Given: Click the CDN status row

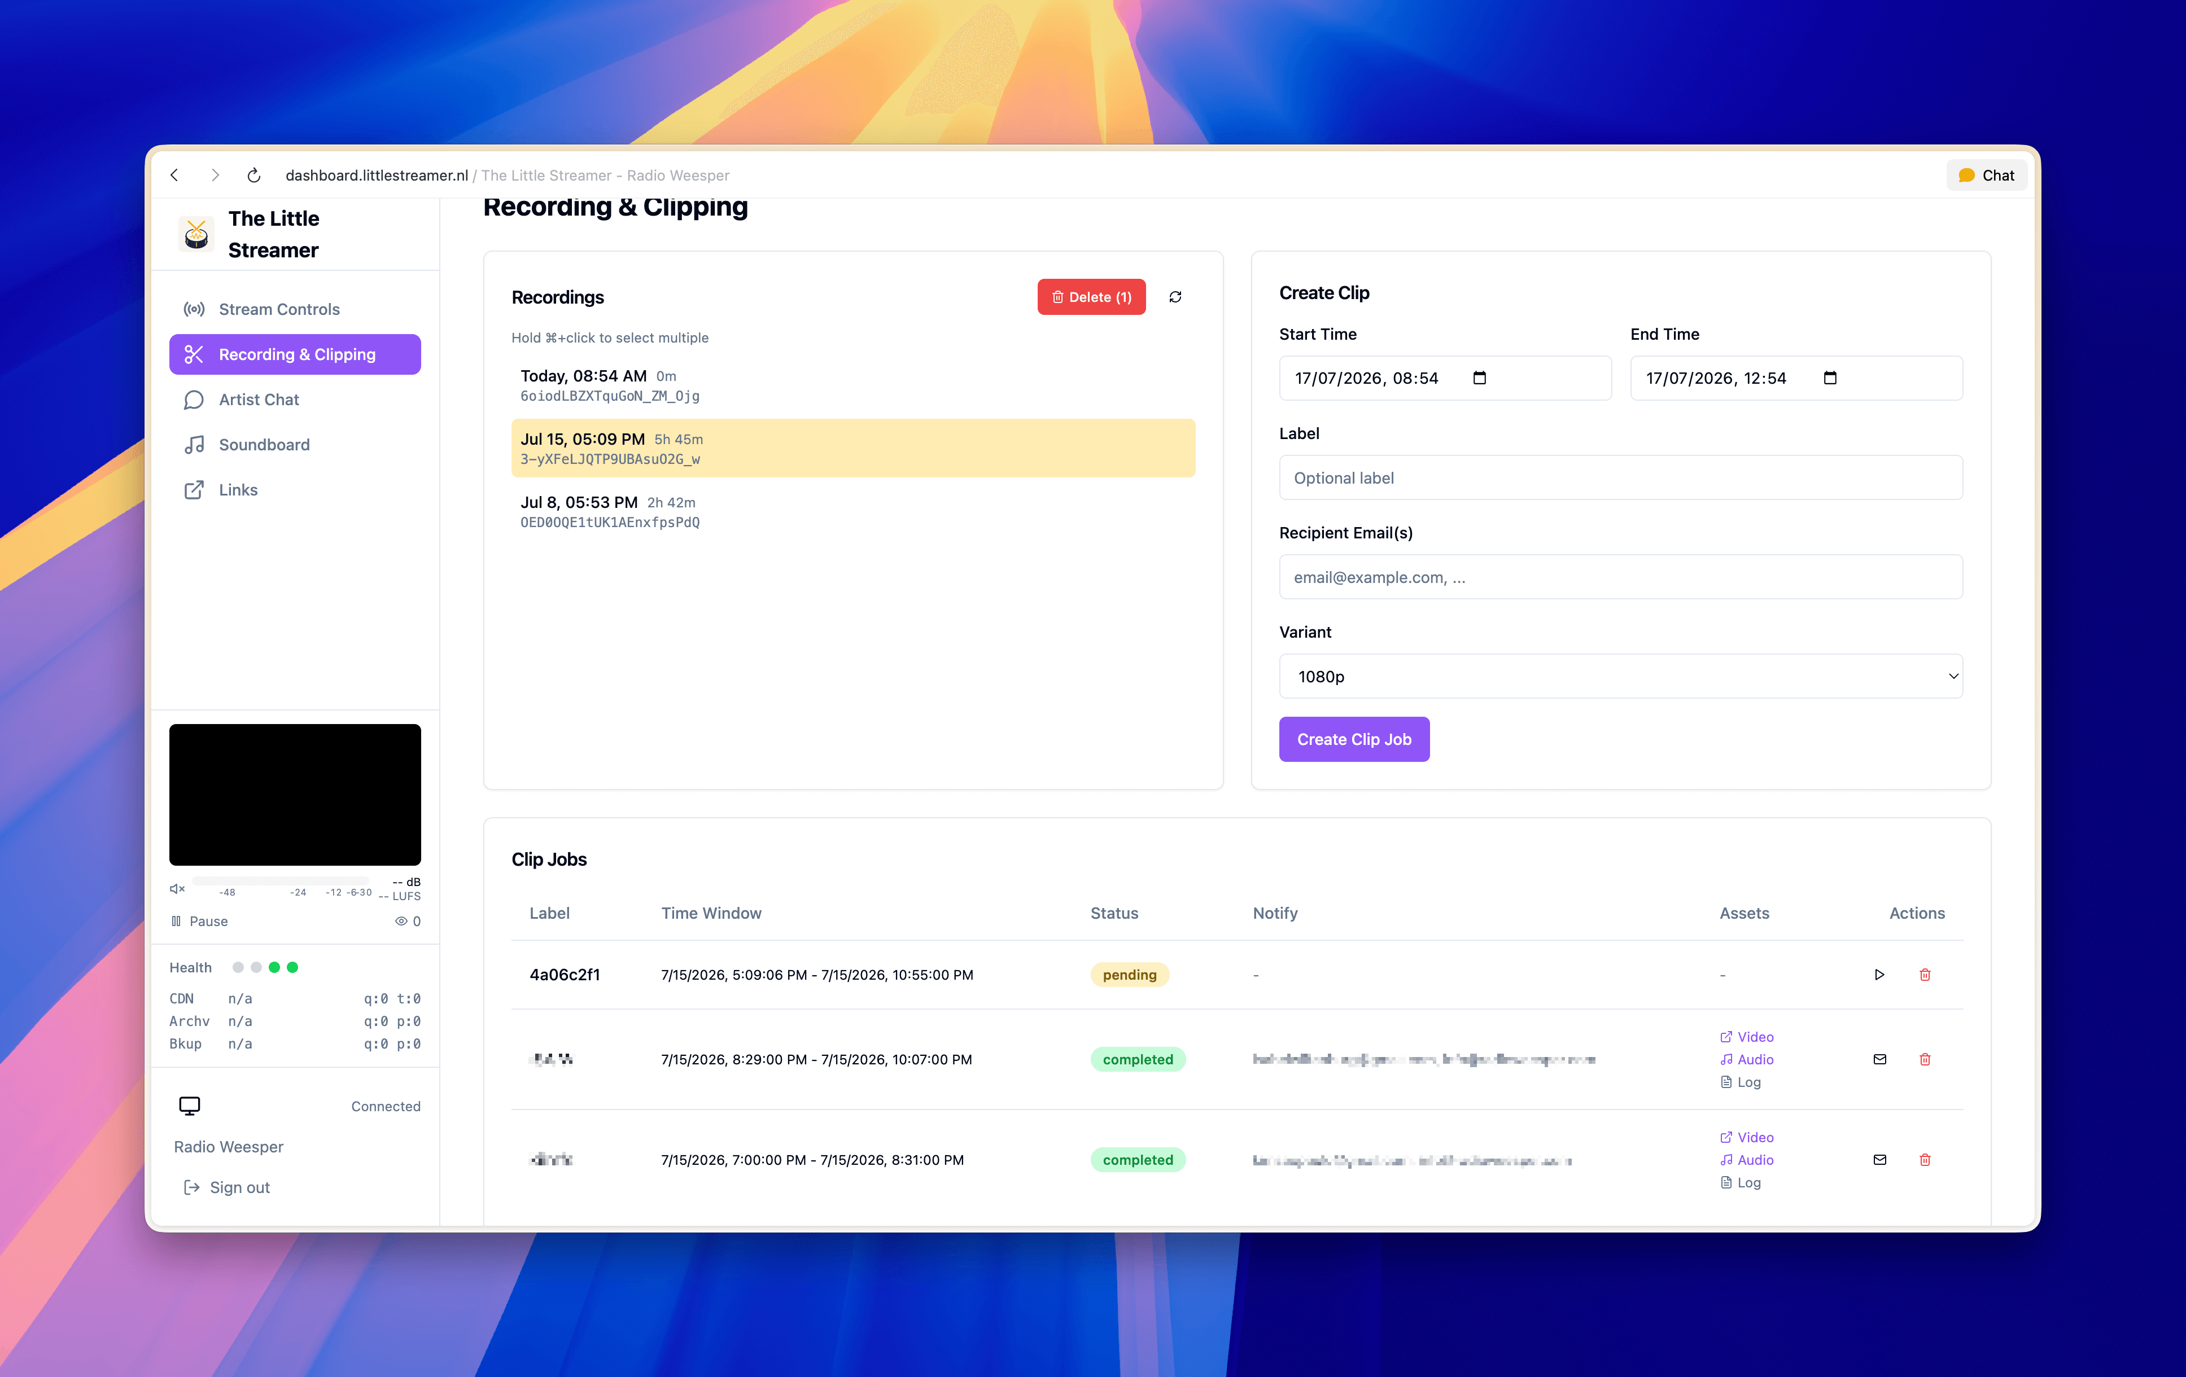Looking at the screenshot, I should point(295,998).
